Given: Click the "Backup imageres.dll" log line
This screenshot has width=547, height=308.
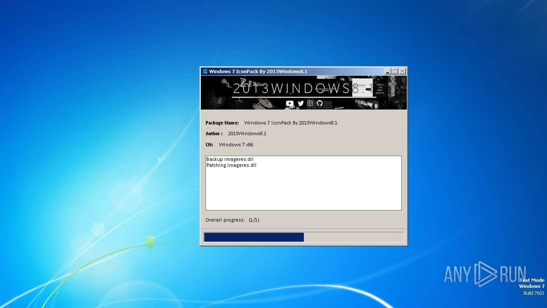Looking at the screenshot, I should [230, 159].
